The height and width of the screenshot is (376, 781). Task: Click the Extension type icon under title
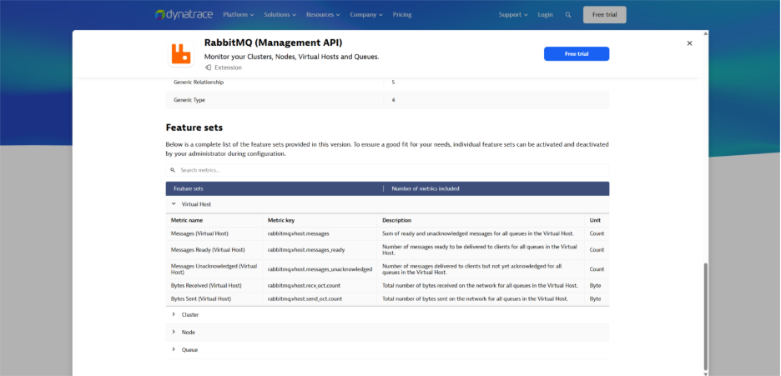[209, 68]
